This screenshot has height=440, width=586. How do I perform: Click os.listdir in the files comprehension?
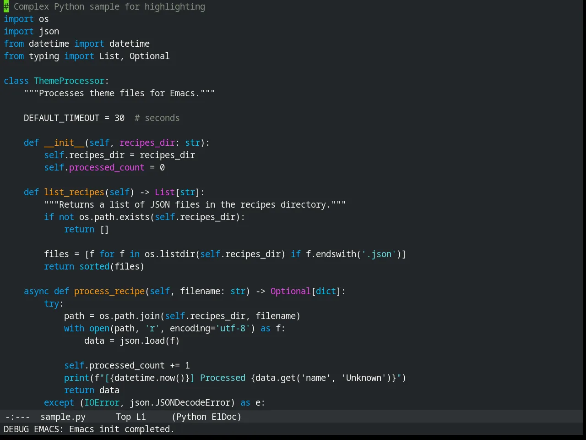(170, 254)
